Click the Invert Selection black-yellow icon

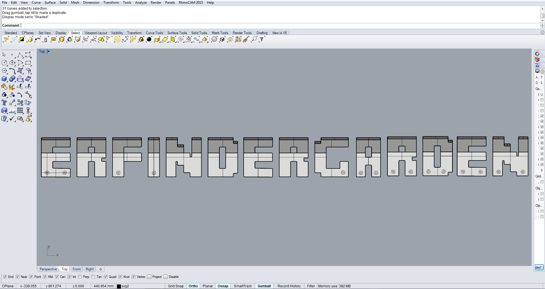click(22, 39)
